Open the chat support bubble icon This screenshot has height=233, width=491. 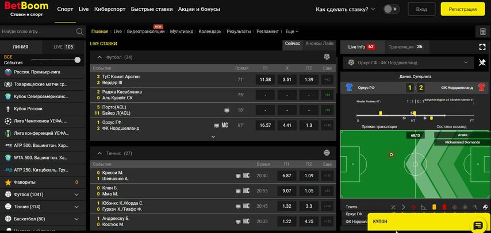478,226
